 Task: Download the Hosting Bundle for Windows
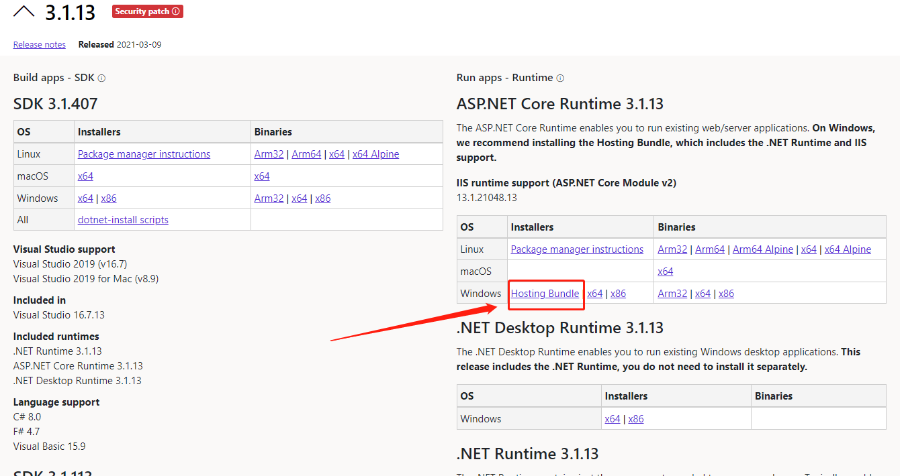coord(545,293)
